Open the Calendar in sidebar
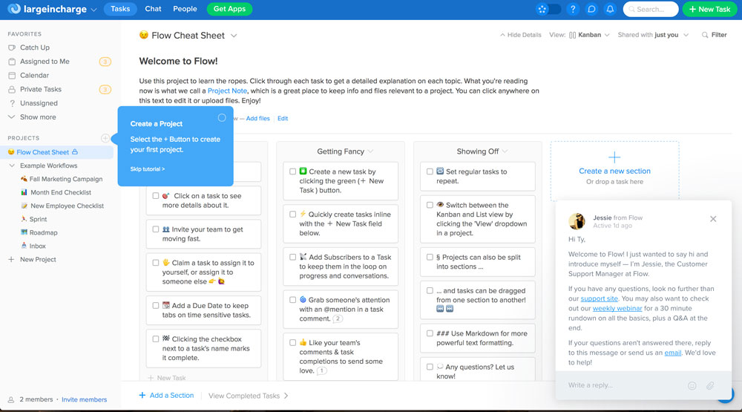The height and width of the screenshot is (412, 742). [34, 75]
